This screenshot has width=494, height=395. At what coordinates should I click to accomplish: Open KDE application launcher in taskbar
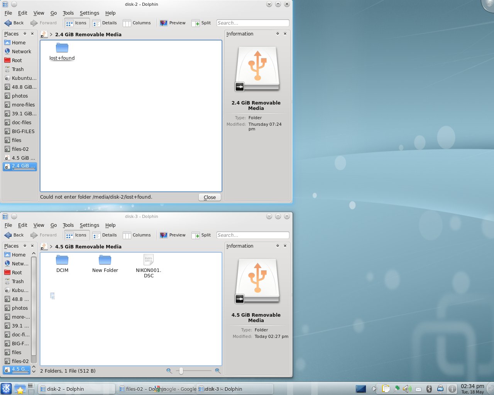click(6, 388)
